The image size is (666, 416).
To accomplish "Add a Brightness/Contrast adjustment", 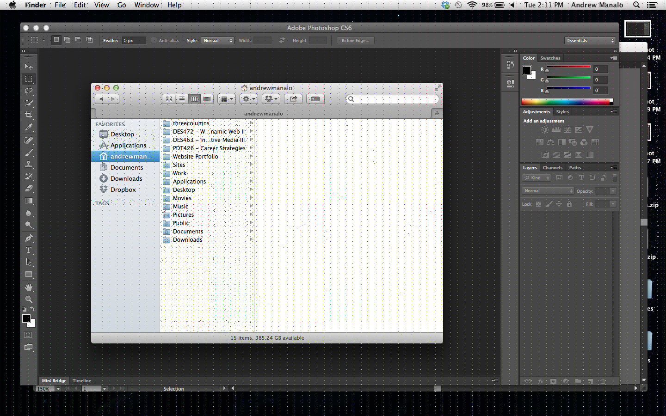I will click(x=545, y=130).
